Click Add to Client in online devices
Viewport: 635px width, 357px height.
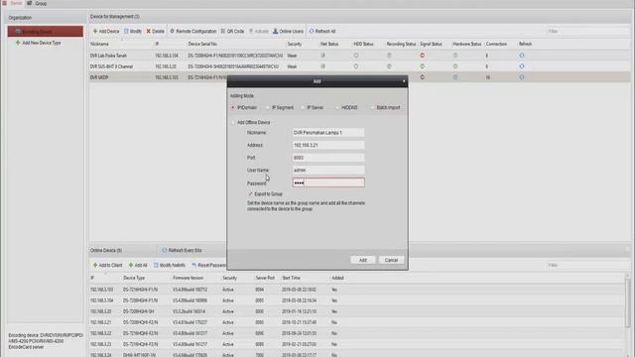click(107, 265)
